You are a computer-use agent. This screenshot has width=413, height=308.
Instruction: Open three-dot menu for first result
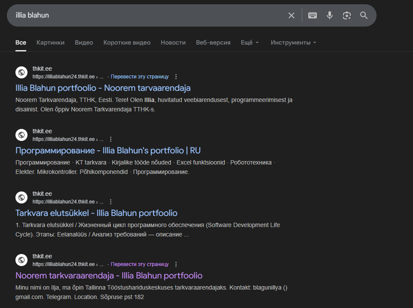(176, 77)
